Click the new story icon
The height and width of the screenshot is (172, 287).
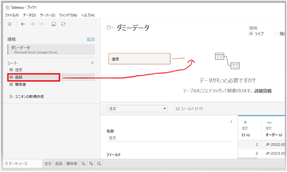(x=99, y=164)
